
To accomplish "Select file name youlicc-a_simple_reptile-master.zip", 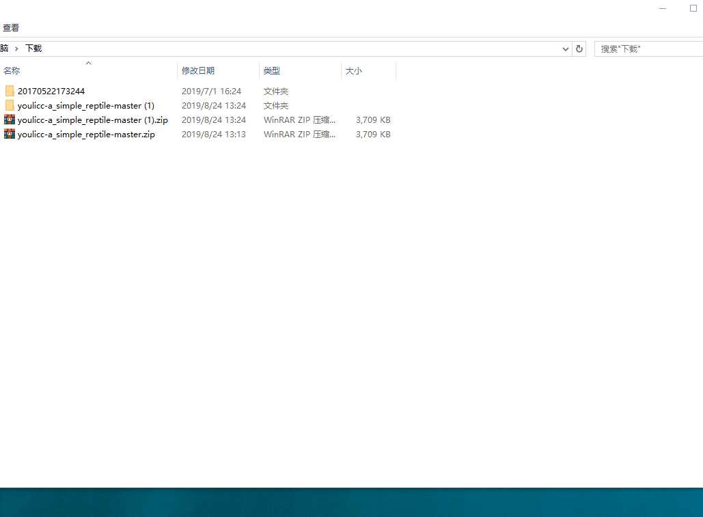I will coord(86,135).
